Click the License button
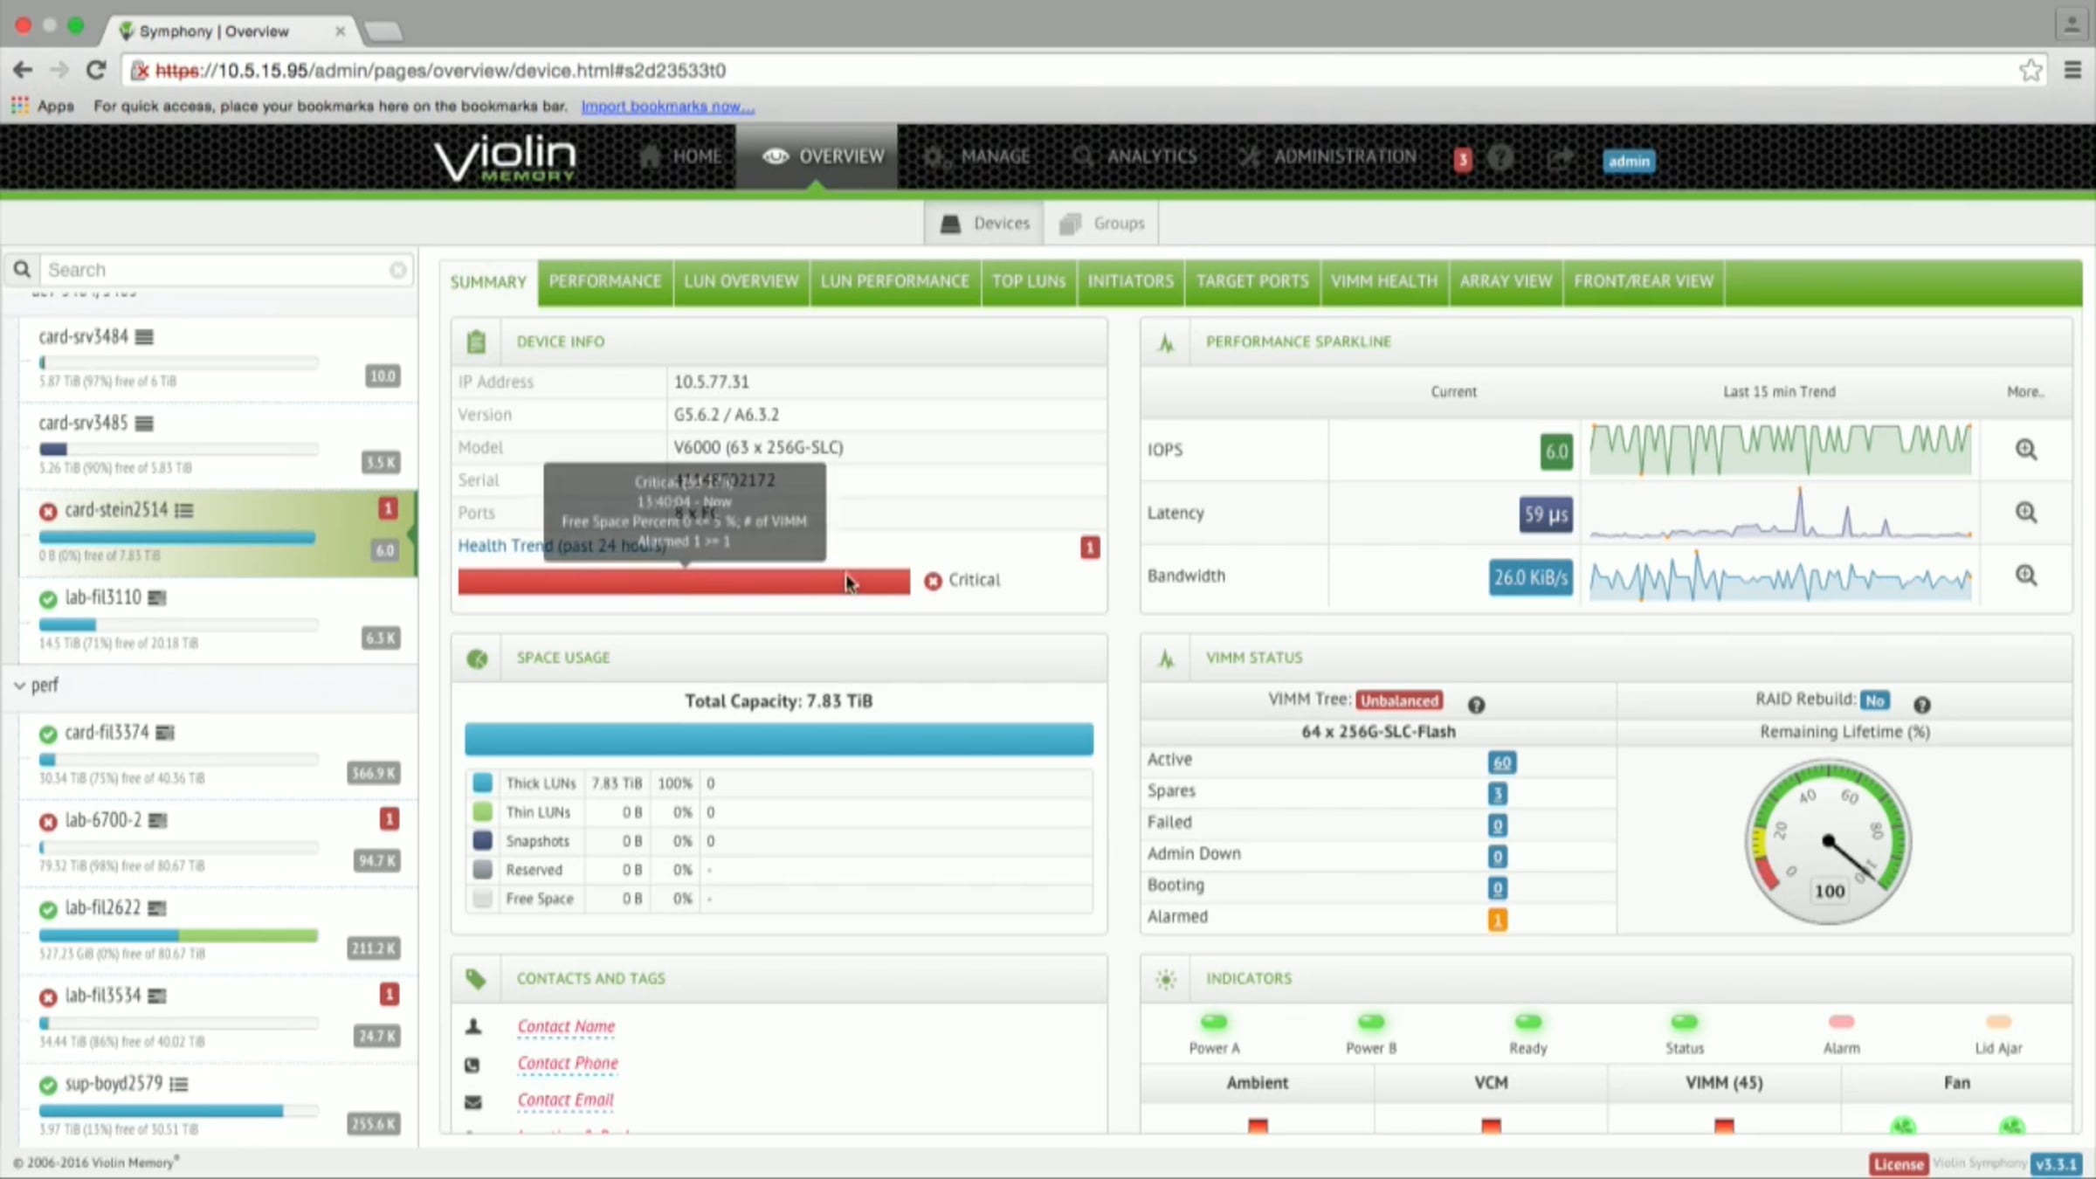Screen dimensions: 2096x1179 (1899, 1164)
